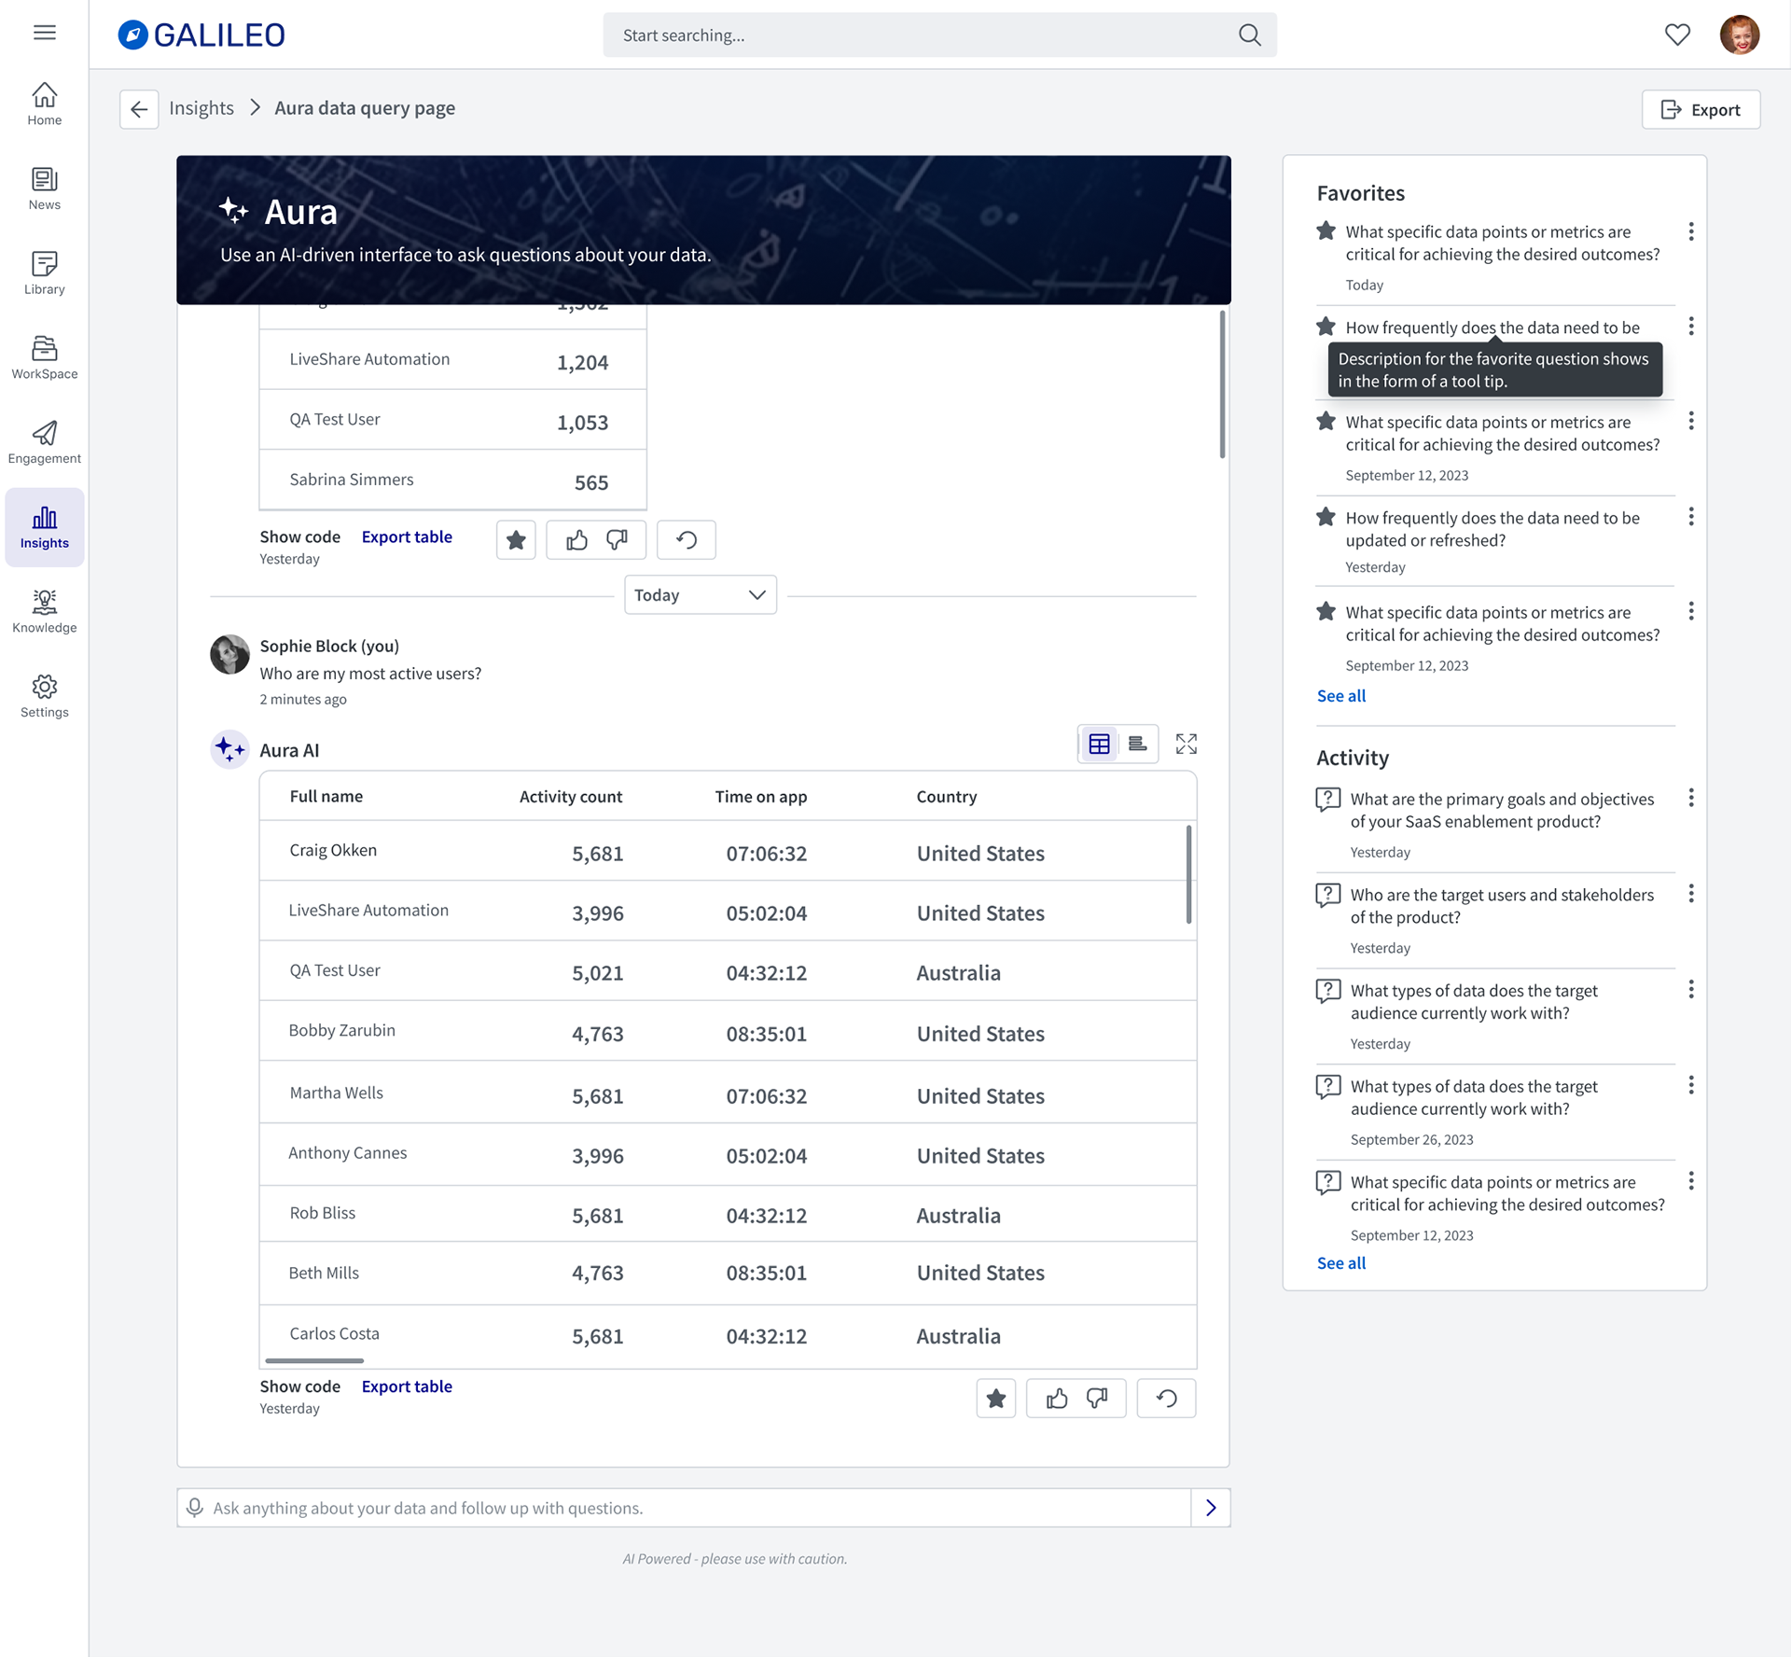Click Activity count column header
1791x1657 pixels.
point(571,797)
